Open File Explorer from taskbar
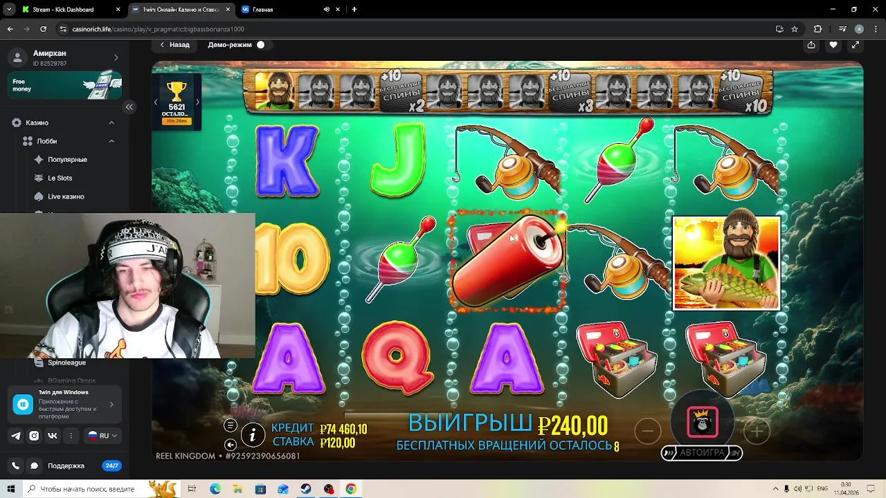This screenshot has width=886, height=498. tap(237, 489)
